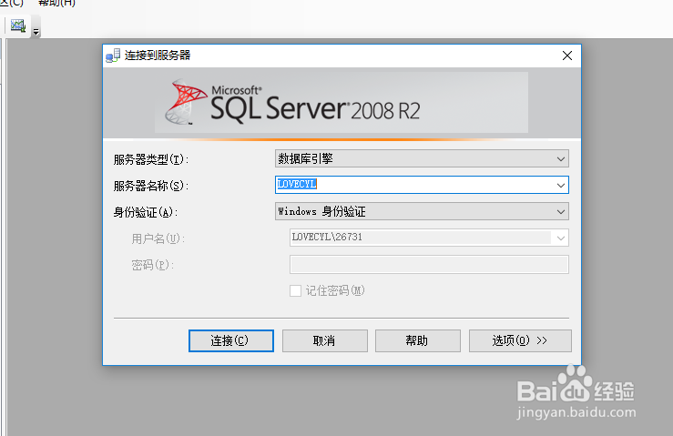The height and width of the screenshot is (436, 673).
Task: Close the Connect to Server dialog
Action: pyautogui.click(x=567, y=56)
